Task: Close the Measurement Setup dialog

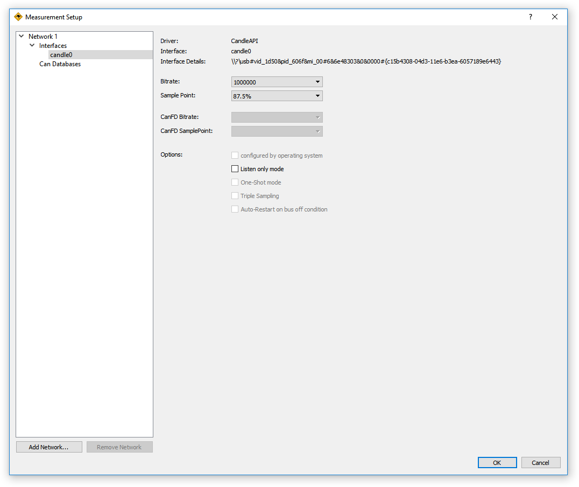Action: coord(555,17)
